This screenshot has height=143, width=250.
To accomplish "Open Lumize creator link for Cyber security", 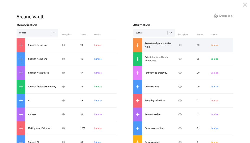I will click(x=215, y=87).
